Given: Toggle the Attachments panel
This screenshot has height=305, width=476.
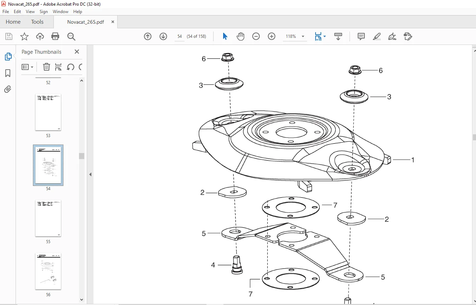Looking at the screenshot, I should (8, 89).
